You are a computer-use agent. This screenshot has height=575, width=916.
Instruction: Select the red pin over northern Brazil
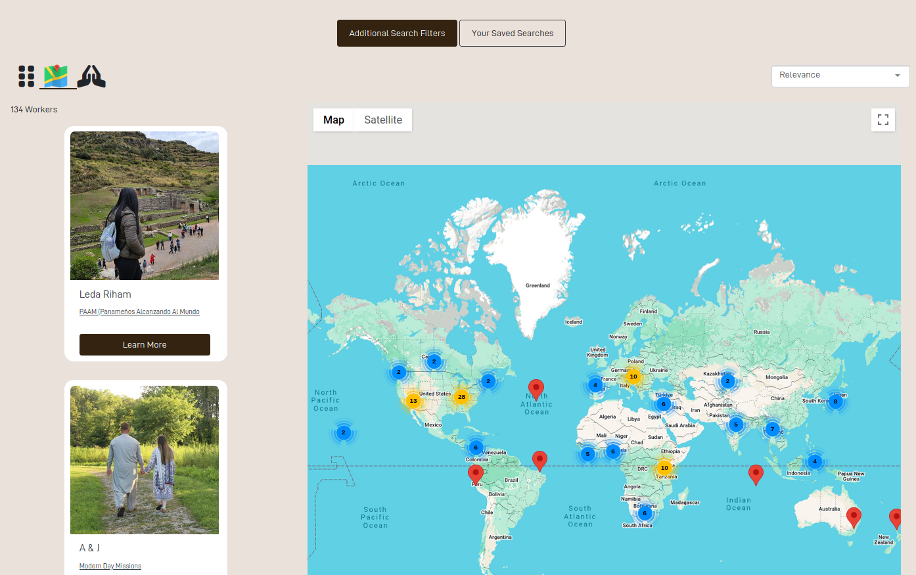(539, 461)
